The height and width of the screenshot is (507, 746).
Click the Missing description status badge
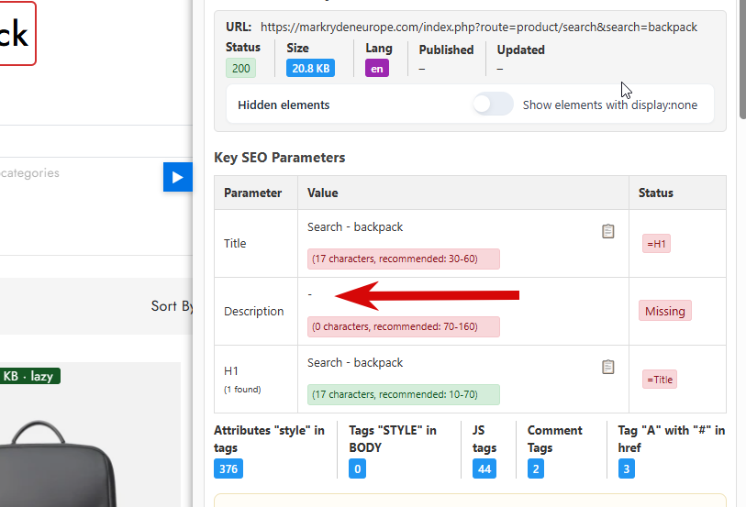tap(665, 311)
